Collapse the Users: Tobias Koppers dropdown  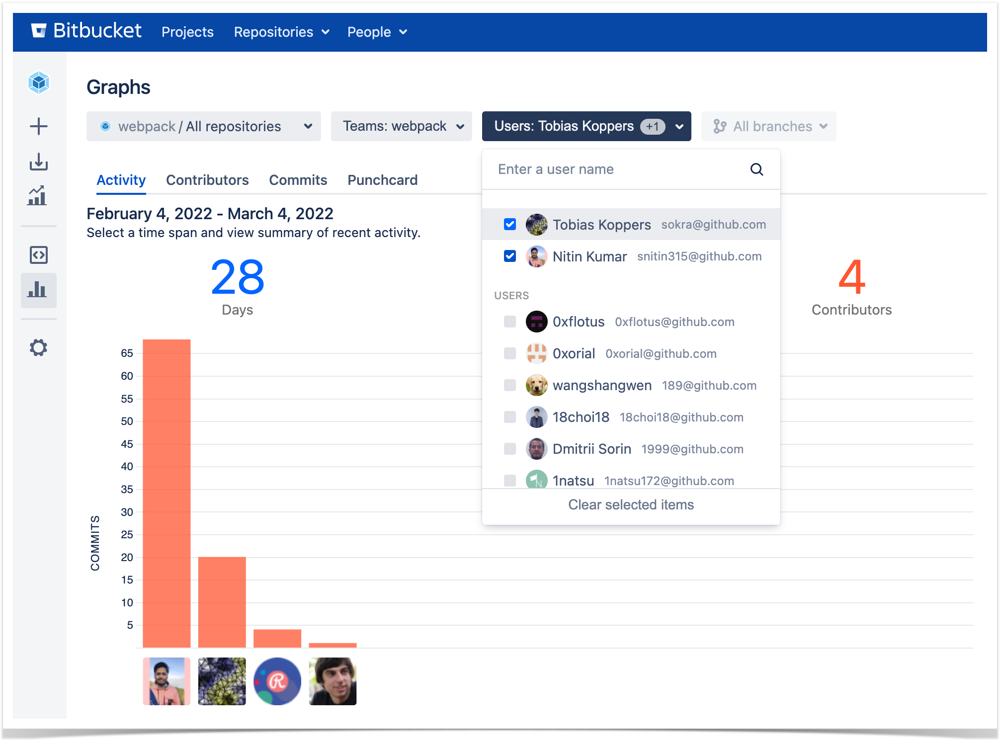point(586,126)
